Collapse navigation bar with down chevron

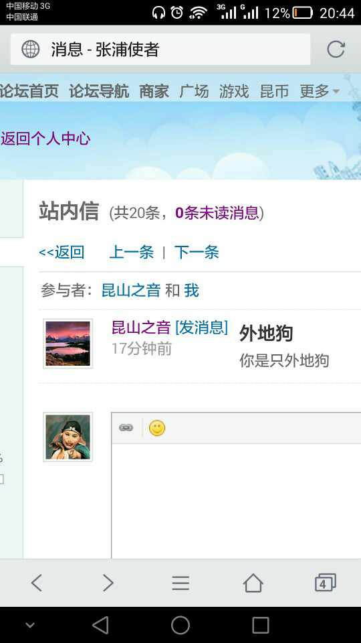pos(30,626)
